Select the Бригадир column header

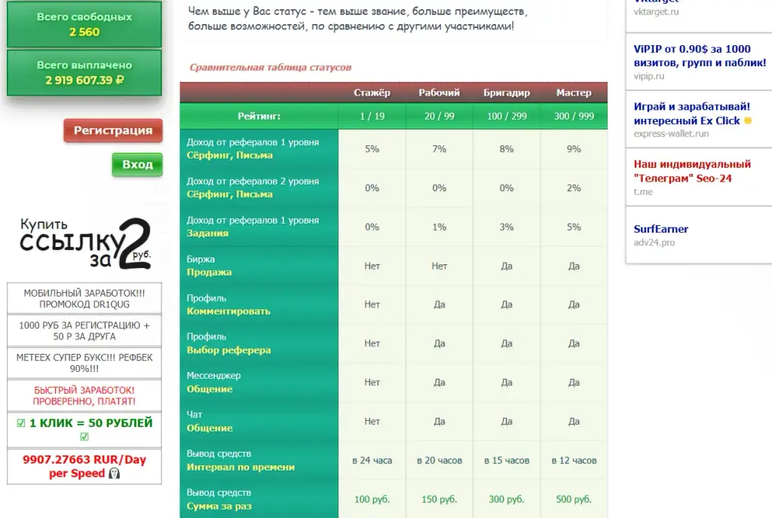click(x=507, y=93)
